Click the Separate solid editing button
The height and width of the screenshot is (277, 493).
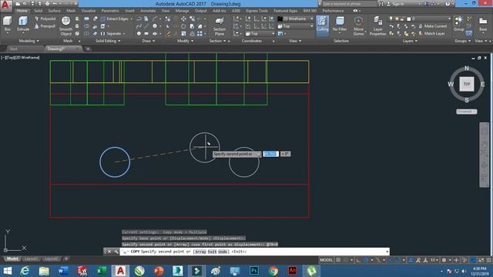[112, 34]
